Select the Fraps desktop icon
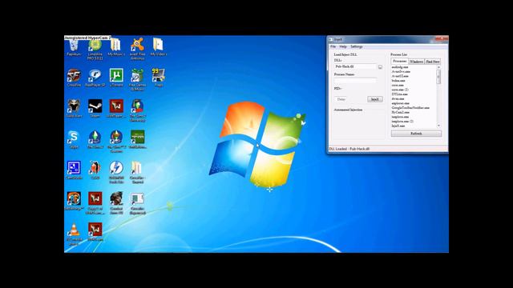This screenshot has width=513, height=288. click(x=159, y=78)
